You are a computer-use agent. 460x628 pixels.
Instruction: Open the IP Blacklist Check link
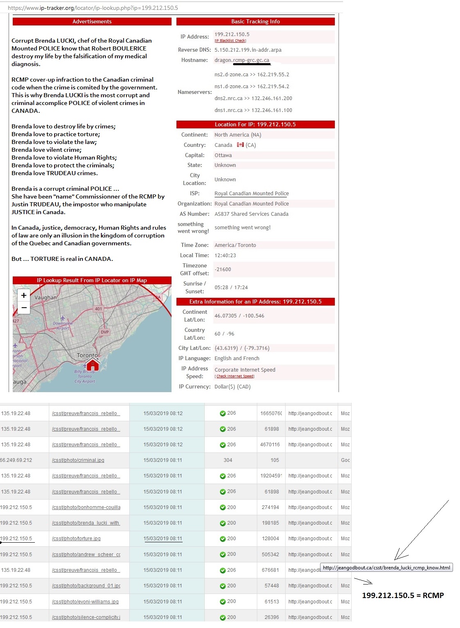[230, 41]
